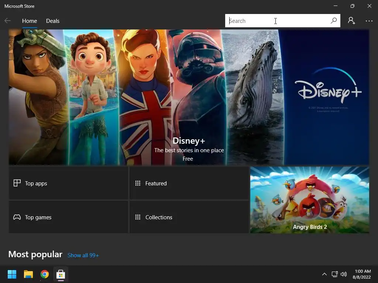
Task: Click the Featured dots icon
Action: click(138, 183)
